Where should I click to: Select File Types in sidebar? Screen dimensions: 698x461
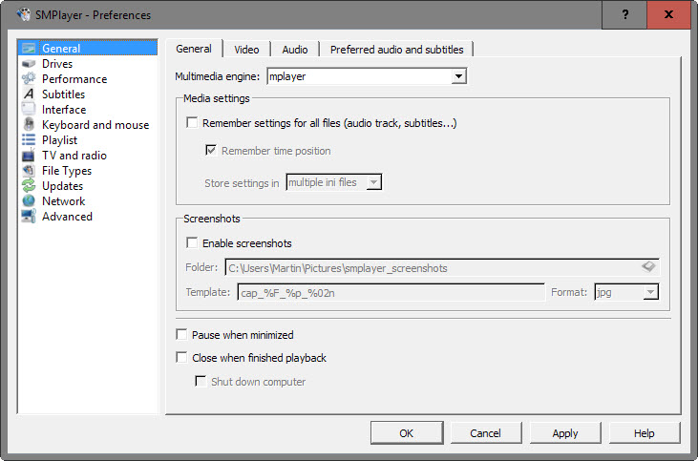[67, 171]
